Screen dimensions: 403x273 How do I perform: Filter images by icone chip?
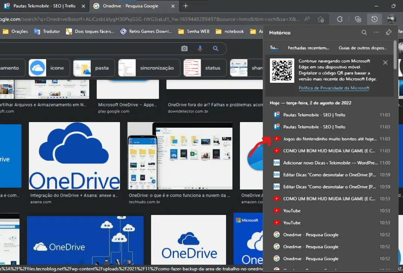coord(49,68)
